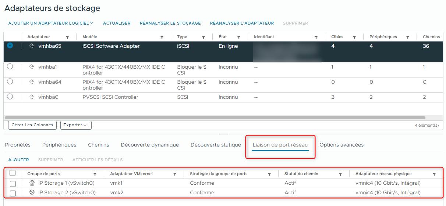Click Conforme cell in IP Storage 1 row
The image size is (446, 206).
coord(202,183)
